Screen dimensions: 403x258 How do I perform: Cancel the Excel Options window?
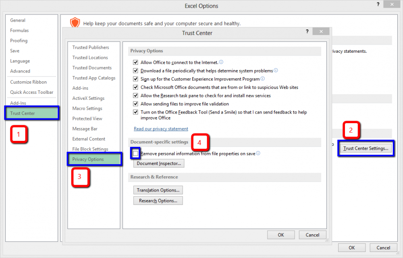(384, 248)
